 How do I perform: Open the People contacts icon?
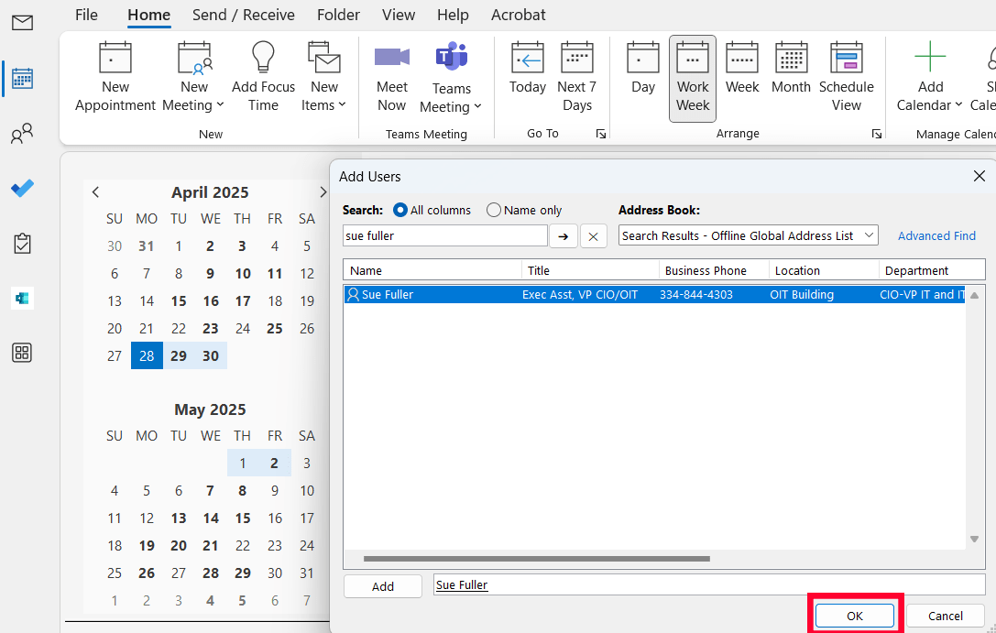22,136
